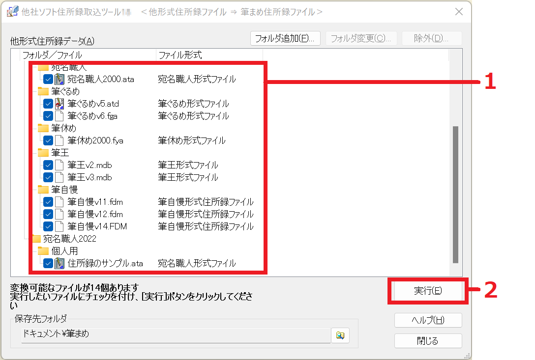Image resolution: width=535 pixels, height=360 pixels.
Task: Click the 筆休め2000.fya document icon
Action: coord(59,140)
